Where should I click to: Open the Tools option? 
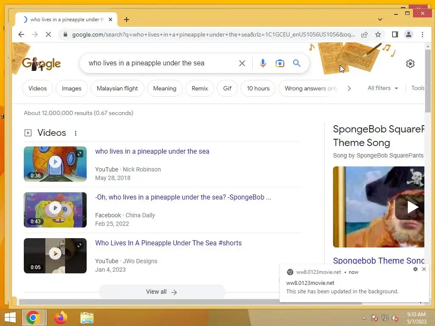click(418, 88)
